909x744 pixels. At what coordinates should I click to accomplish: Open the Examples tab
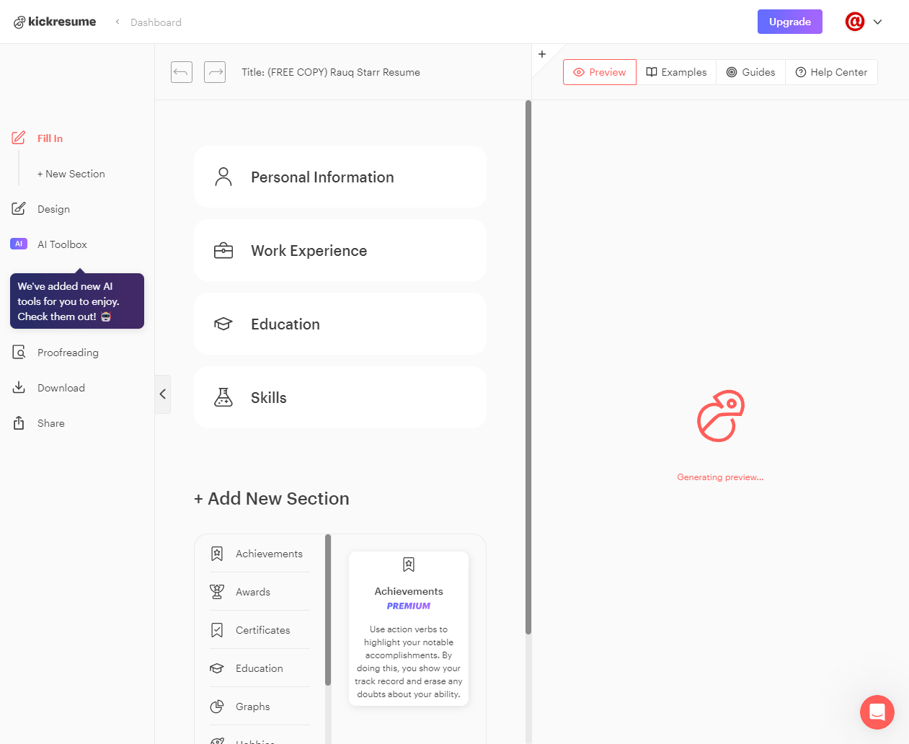pyautogui.click(x=676, y=72)
